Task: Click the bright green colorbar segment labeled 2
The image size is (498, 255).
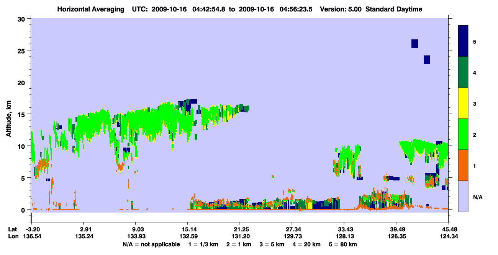Action: [x=463, y=134]
